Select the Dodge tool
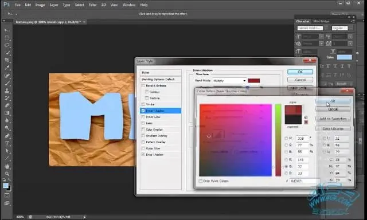This screenshot has height=220, width=367. [x=7, y=128]
